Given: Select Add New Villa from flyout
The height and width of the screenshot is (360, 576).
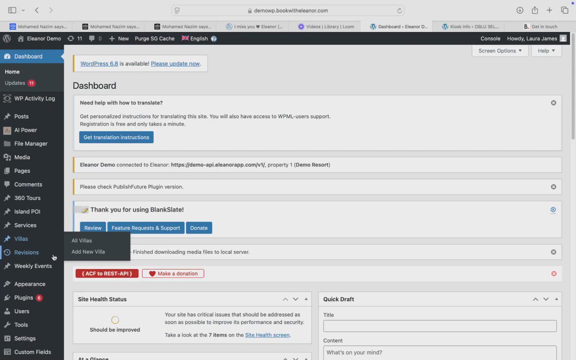Looking at the screenshot, I should (x=88, y=252).
